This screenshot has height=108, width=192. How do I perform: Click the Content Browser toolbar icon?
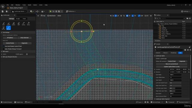[x=7, y=11]
